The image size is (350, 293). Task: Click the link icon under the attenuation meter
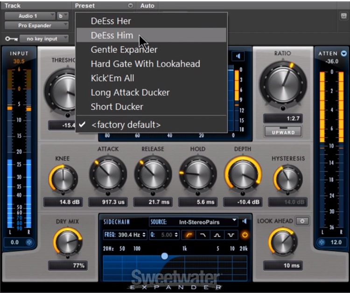[322, 243]
